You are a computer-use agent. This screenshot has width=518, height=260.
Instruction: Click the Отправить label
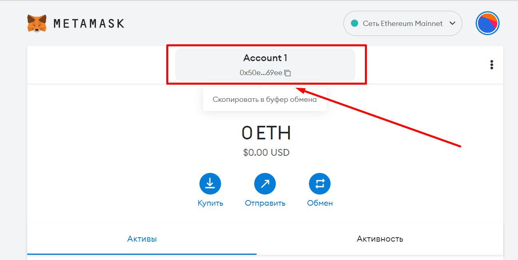pyautogui.click(x=265, y=203)
